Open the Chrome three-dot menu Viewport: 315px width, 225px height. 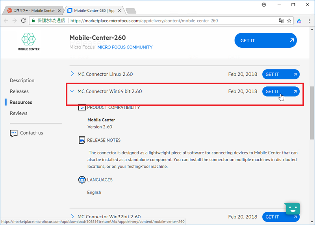(x=308, y=20)
